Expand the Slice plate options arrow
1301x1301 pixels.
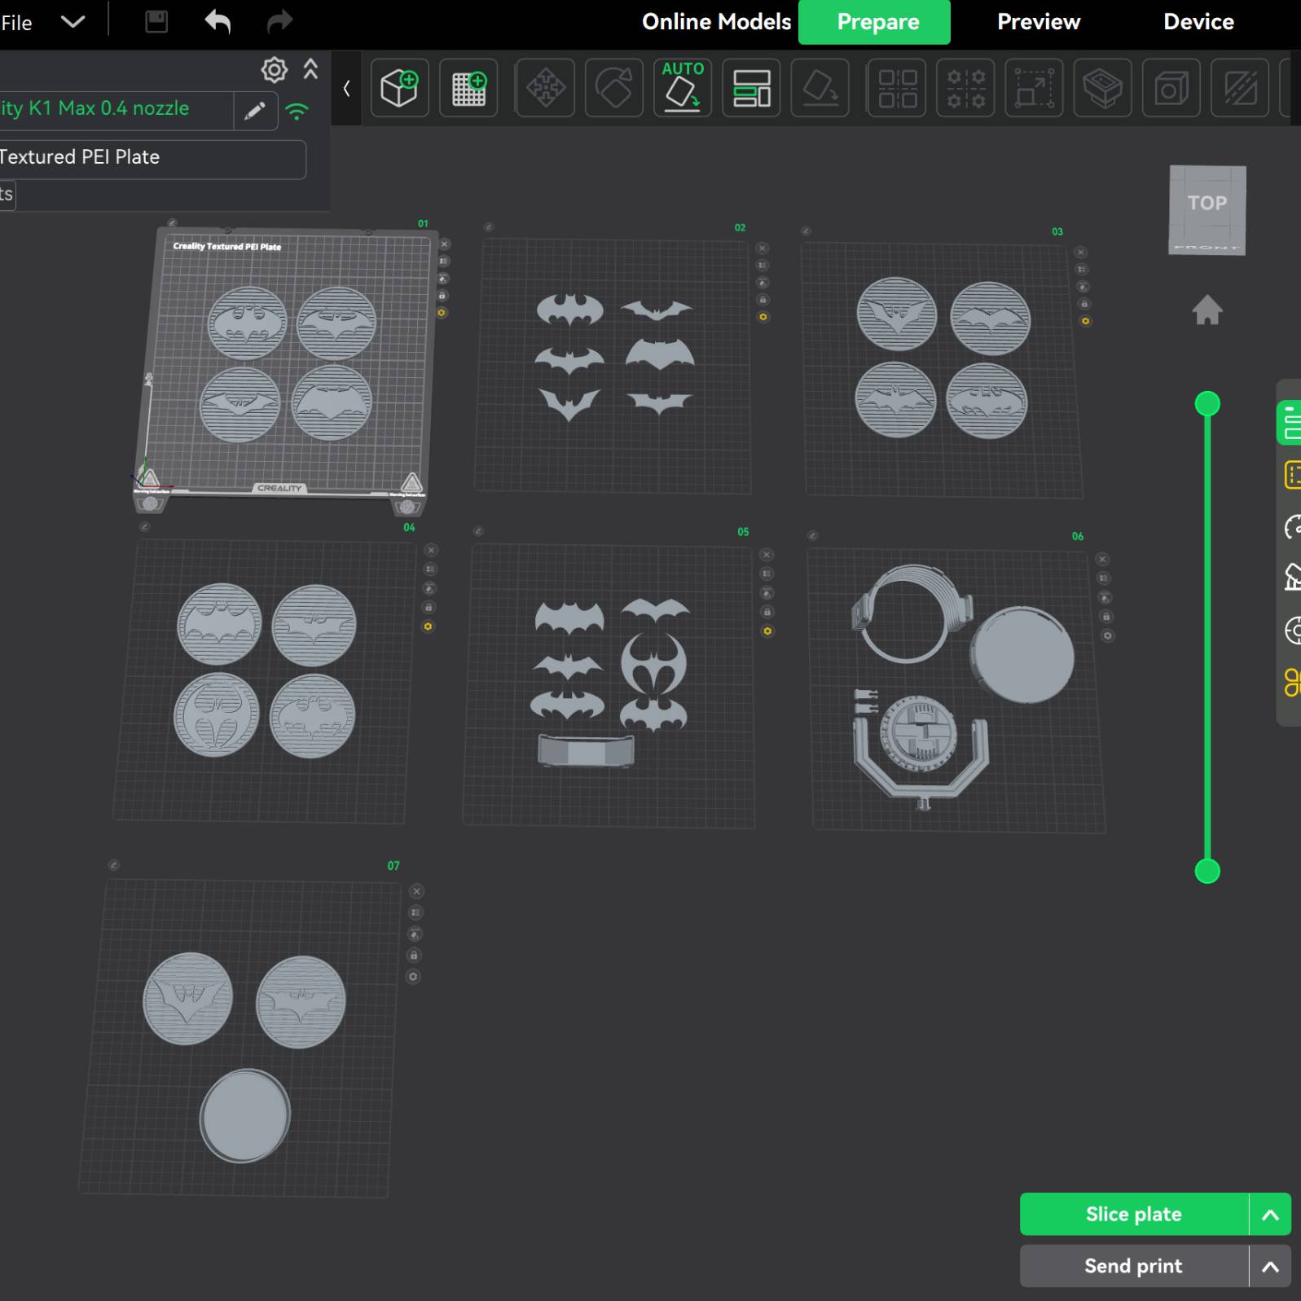1269,1215
